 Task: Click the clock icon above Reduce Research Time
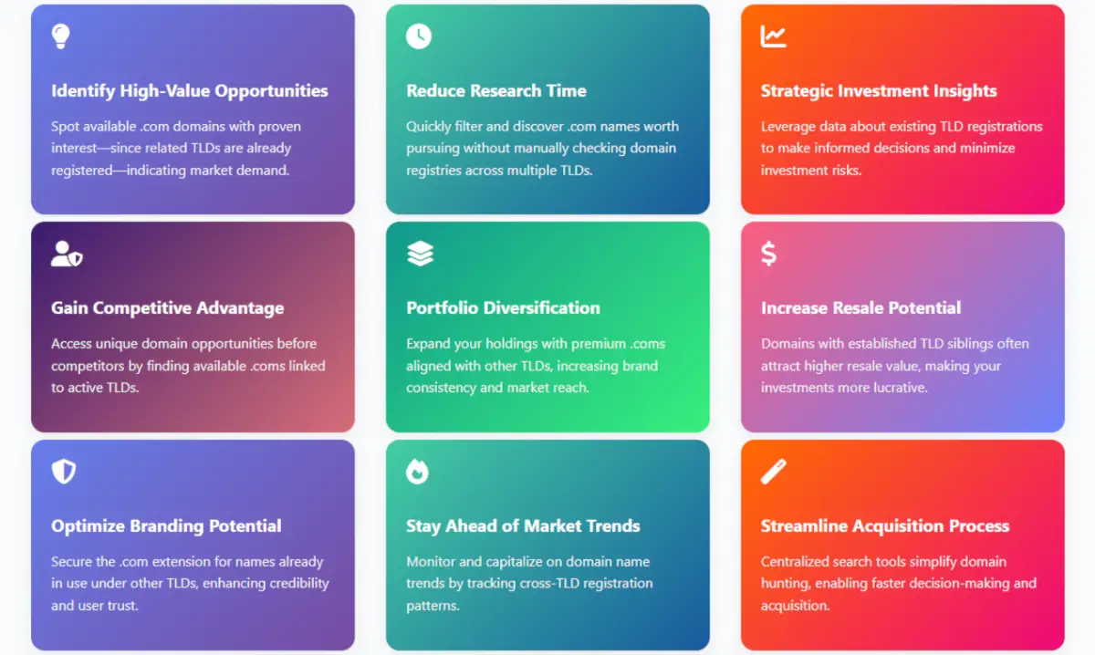419,36
